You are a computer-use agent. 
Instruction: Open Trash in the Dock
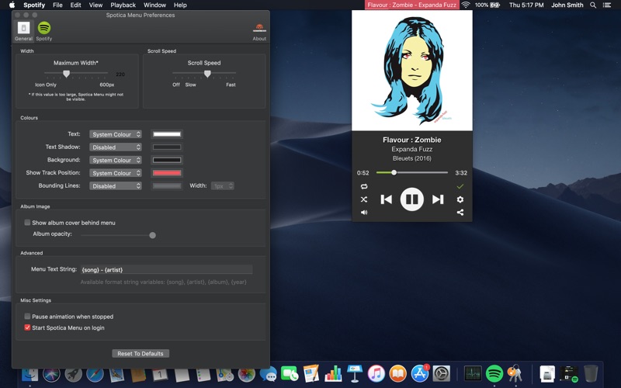tap(591, 373)
